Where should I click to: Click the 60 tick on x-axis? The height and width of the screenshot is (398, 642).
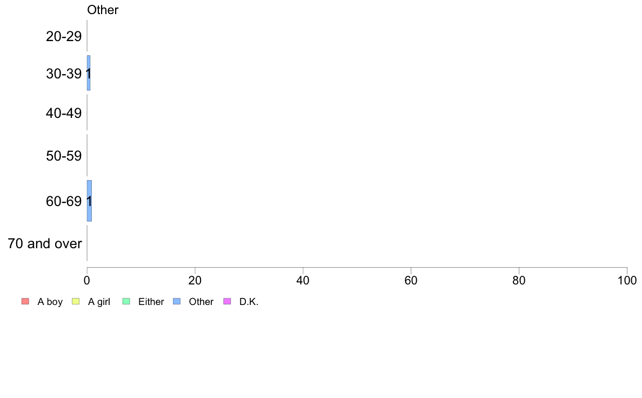click(x=411, y=280)
